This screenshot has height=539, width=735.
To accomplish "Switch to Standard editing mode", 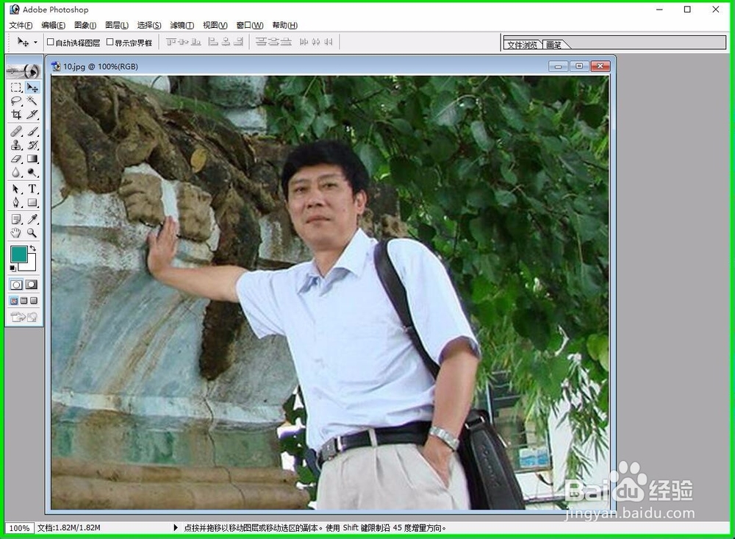I will 16,285.
